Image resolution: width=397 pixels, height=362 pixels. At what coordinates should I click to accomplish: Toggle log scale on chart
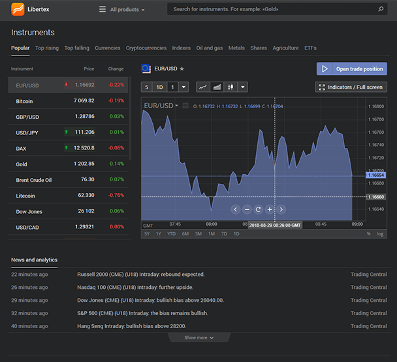point(380,234)
